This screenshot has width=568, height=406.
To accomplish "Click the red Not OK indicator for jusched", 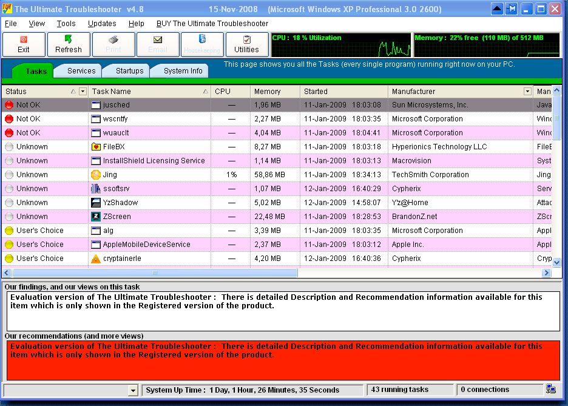I will 8,105.
